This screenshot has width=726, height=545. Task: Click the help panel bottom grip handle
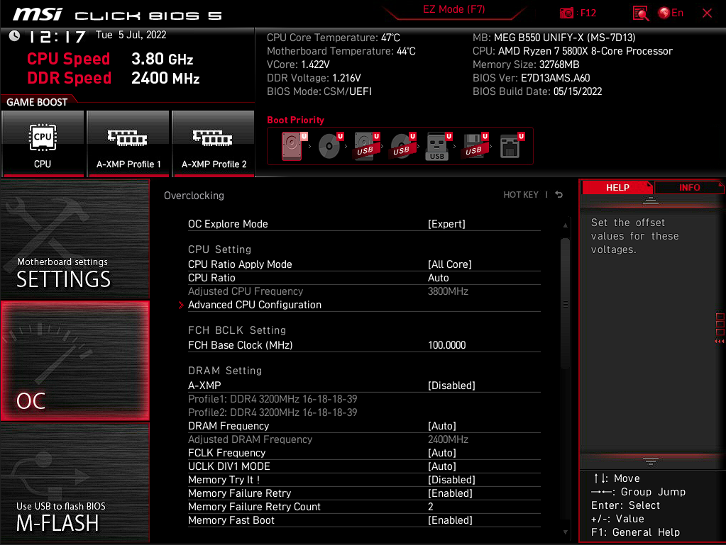(x=650, y=461)
